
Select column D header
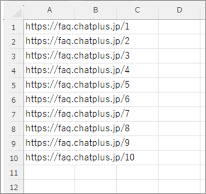pos(179,10)
